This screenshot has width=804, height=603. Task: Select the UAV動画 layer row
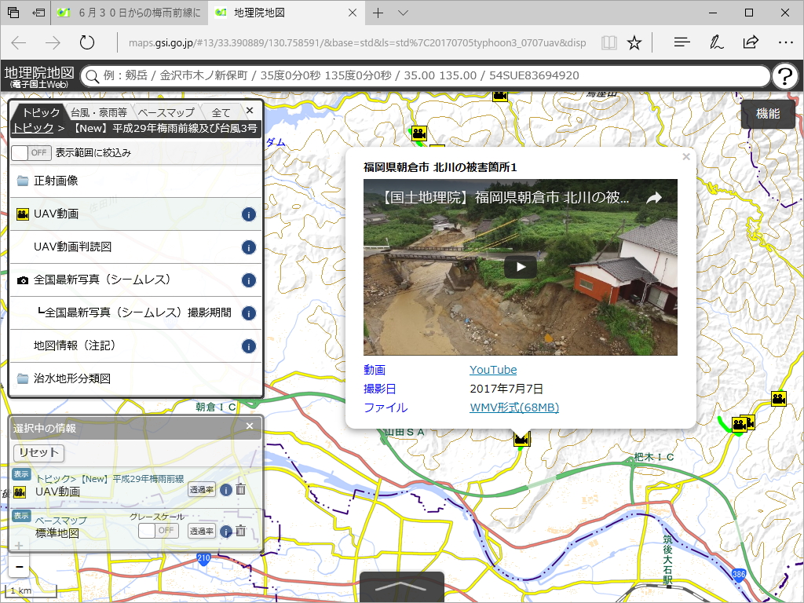pyautogui.click(x=136, y=214)
